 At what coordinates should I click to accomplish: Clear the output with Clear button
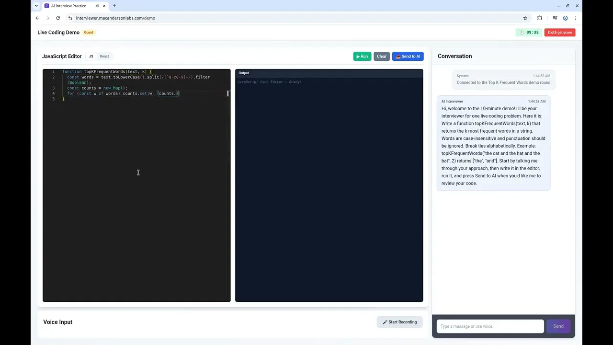click(x=382, y=57)
